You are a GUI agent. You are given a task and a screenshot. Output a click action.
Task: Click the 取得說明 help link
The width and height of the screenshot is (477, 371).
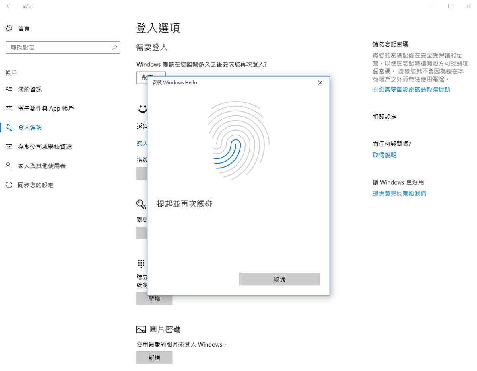(x=384, y=155)
